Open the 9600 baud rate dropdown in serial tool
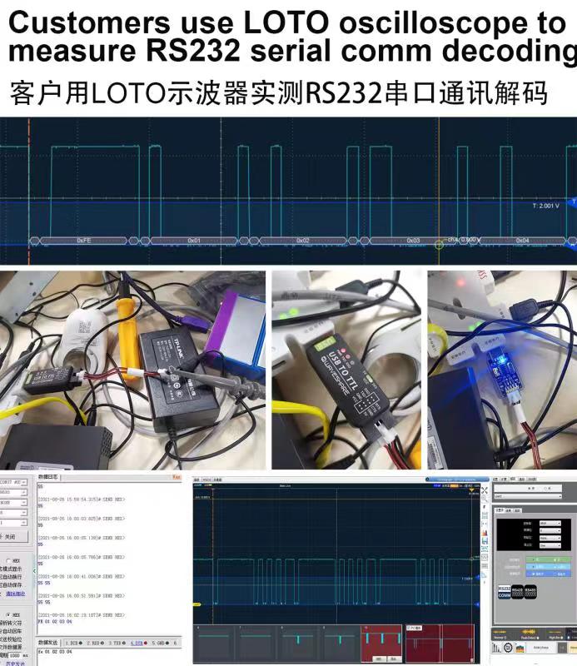The height and width of the screenshot is (666, 577). pos(13,492)
